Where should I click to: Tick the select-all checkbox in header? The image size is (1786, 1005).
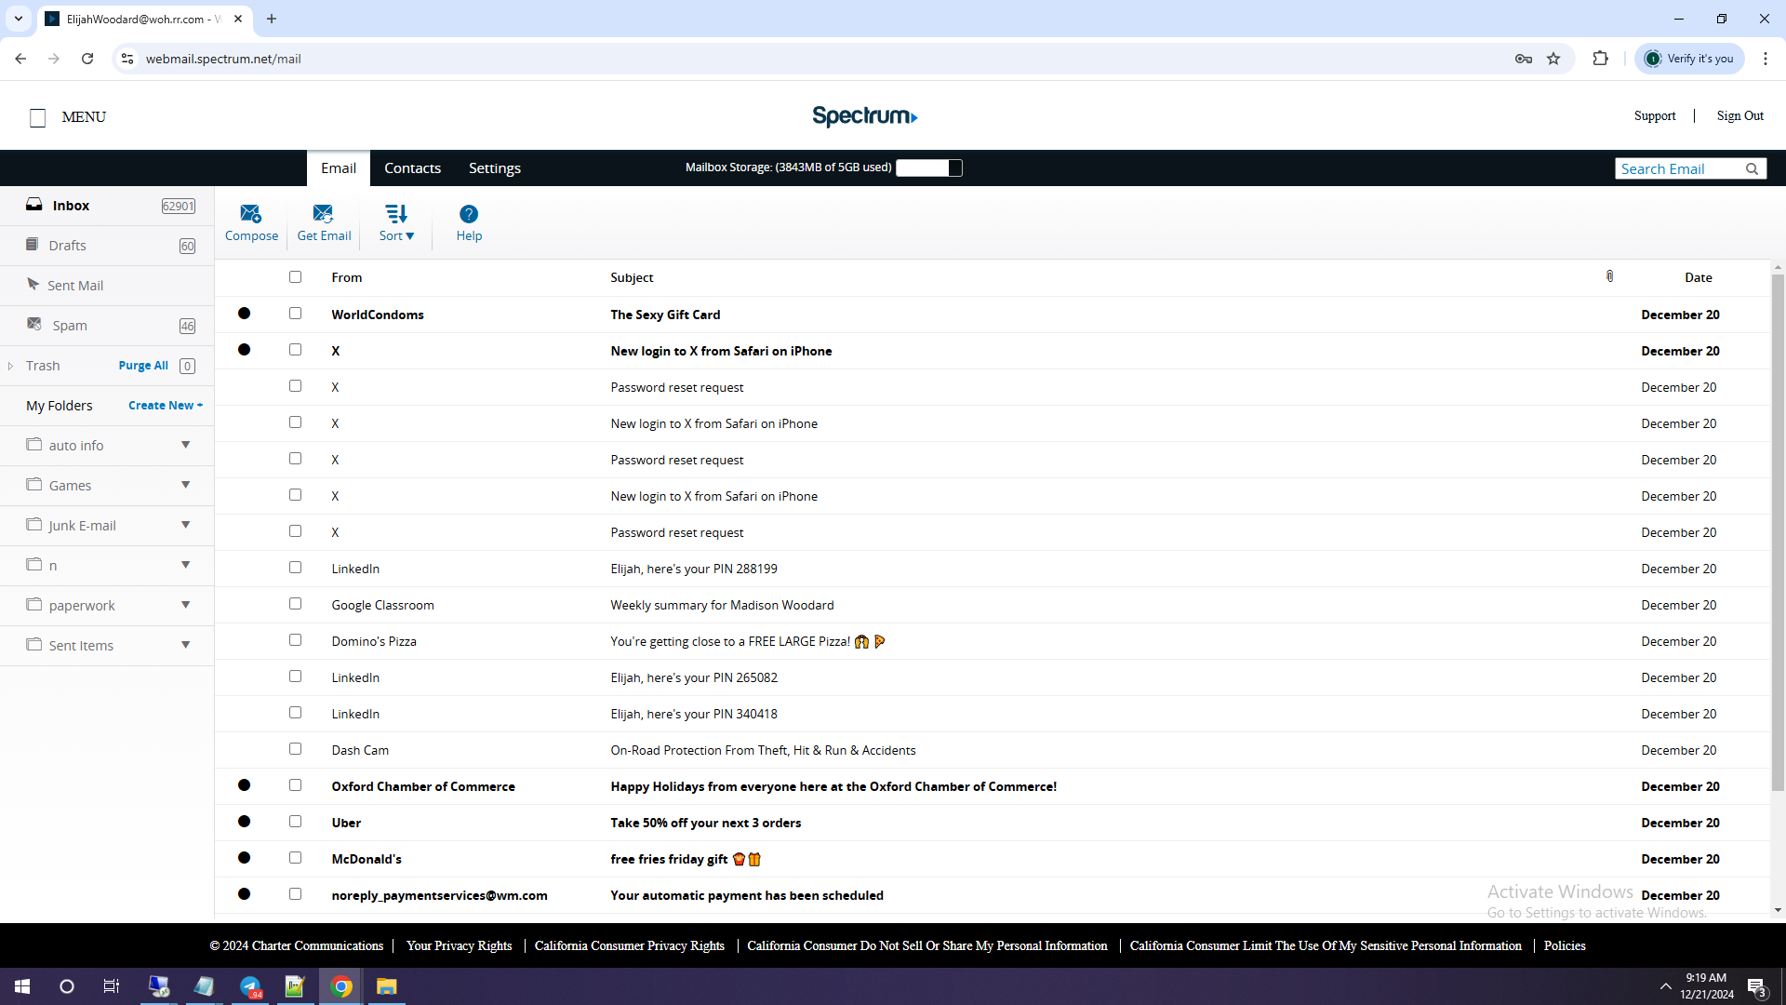[x=296, y=276]
